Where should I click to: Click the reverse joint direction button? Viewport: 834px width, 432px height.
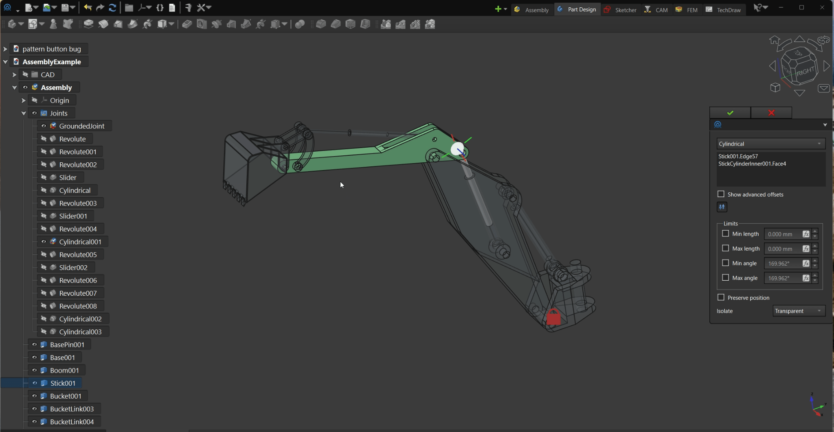[x=722, y=207]
